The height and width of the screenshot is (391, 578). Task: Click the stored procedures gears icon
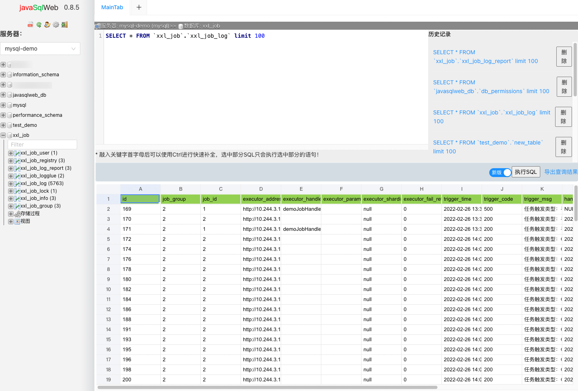pyautogui.click(x=17, y=214)
